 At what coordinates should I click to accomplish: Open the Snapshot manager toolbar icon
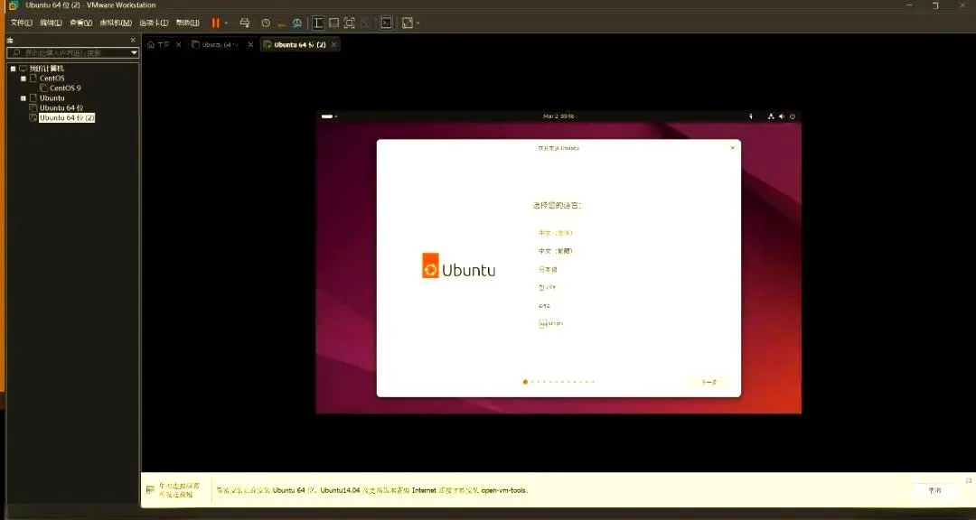tap(297, 23)
